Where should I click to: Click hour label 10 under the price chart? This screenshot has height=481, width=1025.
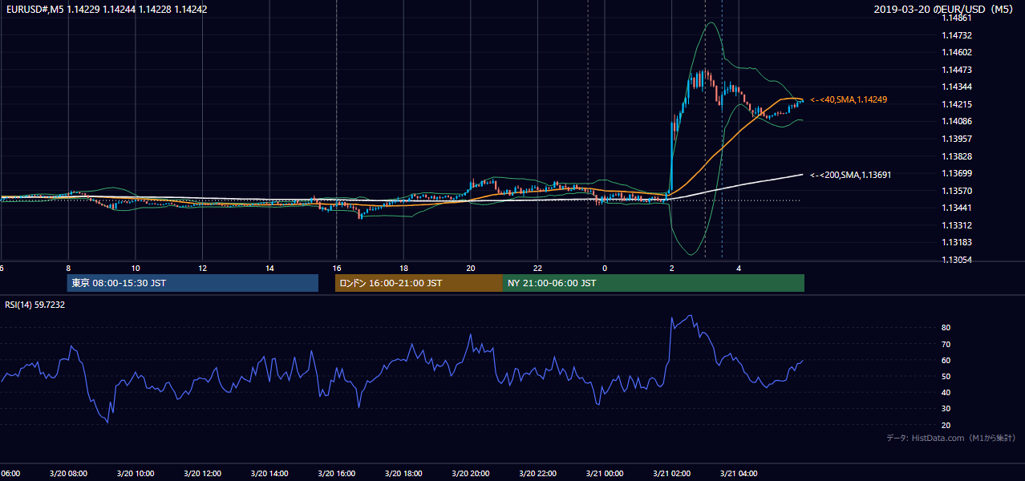(x=136, y=268)
